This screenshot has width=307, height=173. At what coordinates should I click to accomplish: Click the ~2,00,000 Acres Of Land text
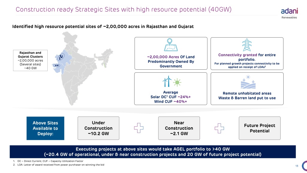[x=171, y=57]
